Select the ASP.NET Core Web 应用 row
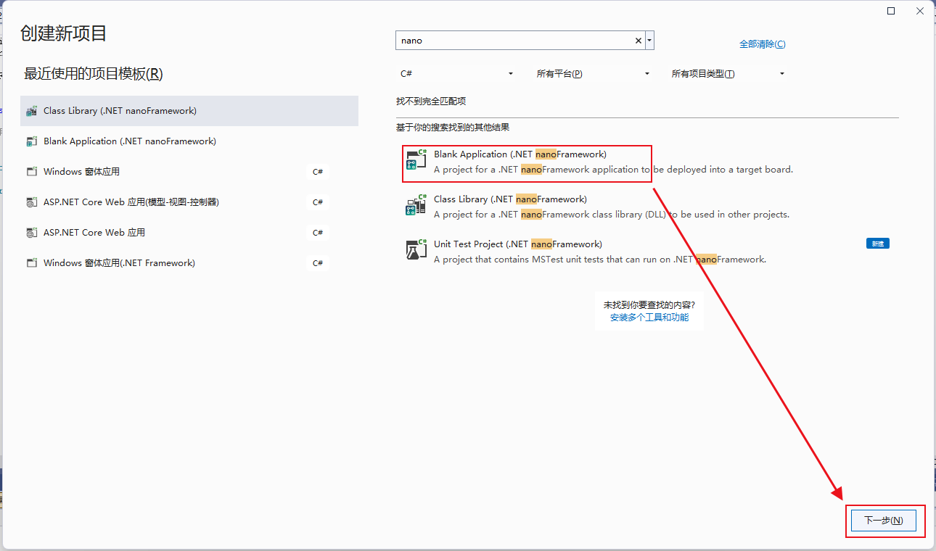The width and height of the screenshot is (936, 551). [189, 233]
